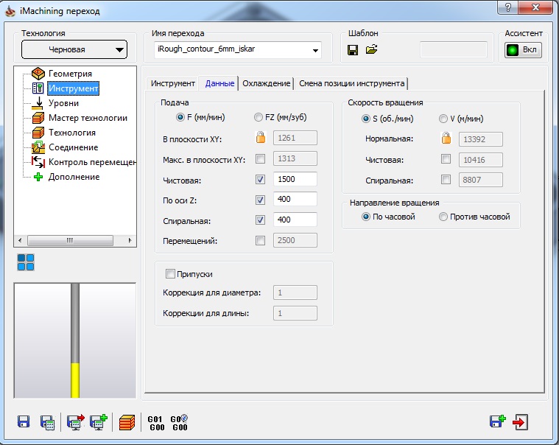
Task: Select Уровни in the tree
Action: click(x=63, y=103)
